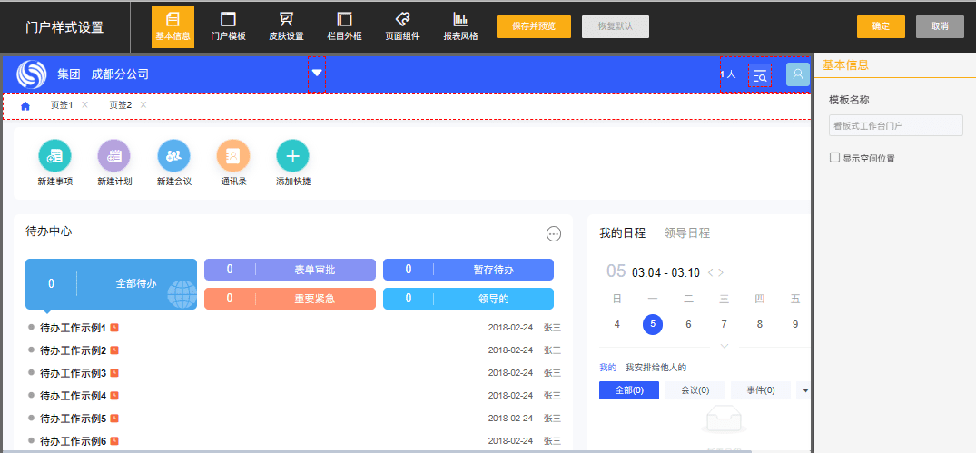The width and height of the screenshot is (976, 453).
Task: Click the group logo icon
Action: pos(32,74)
